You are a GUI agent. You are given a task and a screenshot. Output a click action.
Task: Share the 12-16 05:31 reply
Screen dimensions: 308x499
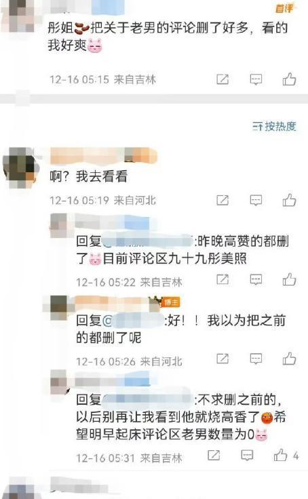click(x=214, y=455)
